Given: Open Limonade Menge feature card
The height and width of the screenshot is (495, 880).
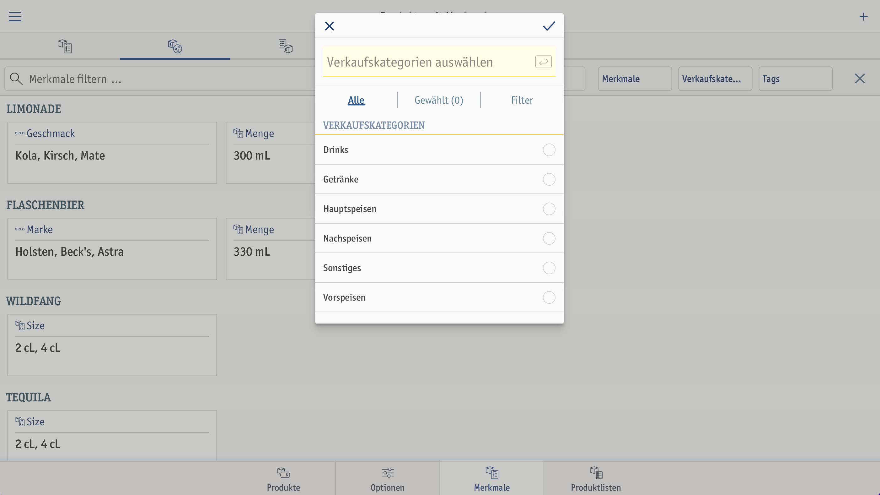Looking at the screenshot, I should [x=271, y=153].
